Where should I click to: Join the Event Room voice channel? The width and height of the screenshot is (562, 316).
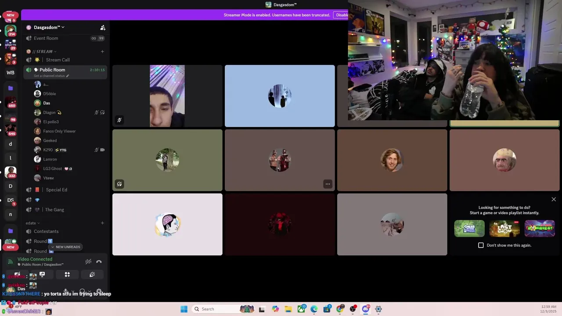click(65, 38)
